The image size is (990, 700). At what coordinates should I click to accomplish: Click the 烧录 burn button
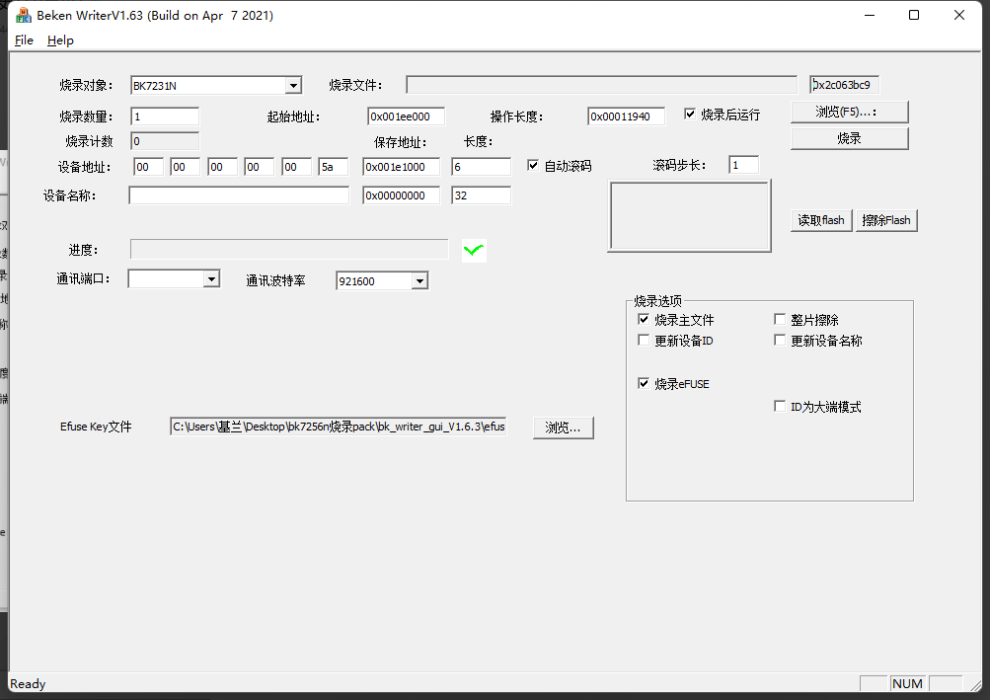pyautogui.click(x=849, y=138)
